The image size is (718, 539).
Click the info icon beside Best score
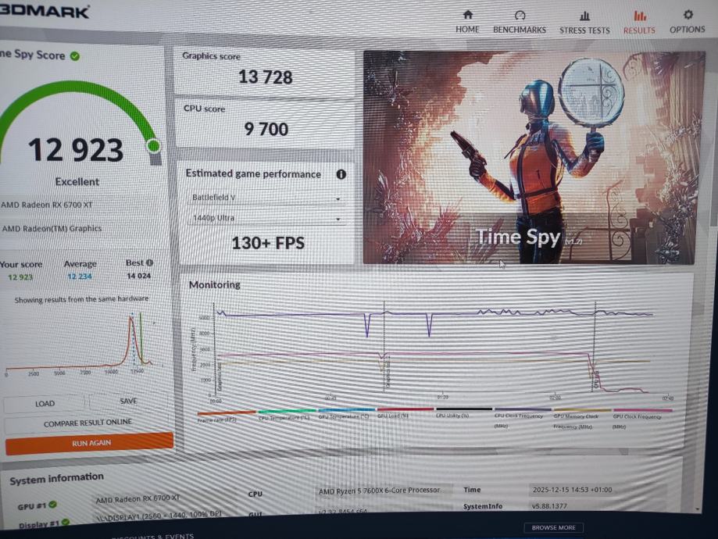point(149,262)
